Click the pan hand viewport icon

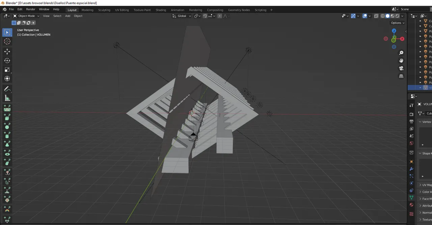(401, 60)
